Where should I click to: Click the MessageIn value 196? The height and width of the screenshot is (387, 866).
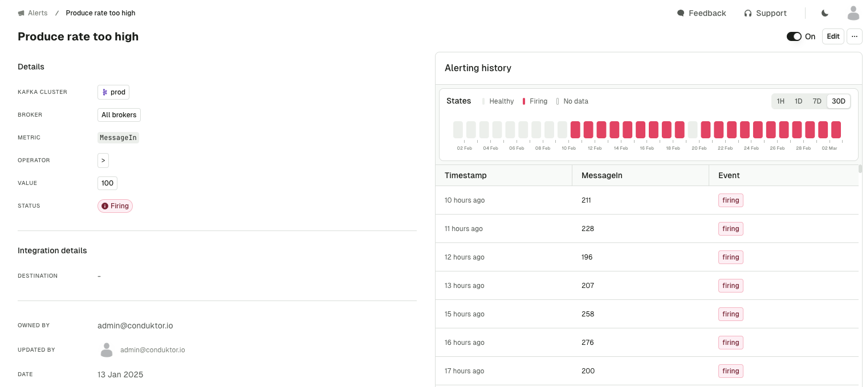coord(587,257)
